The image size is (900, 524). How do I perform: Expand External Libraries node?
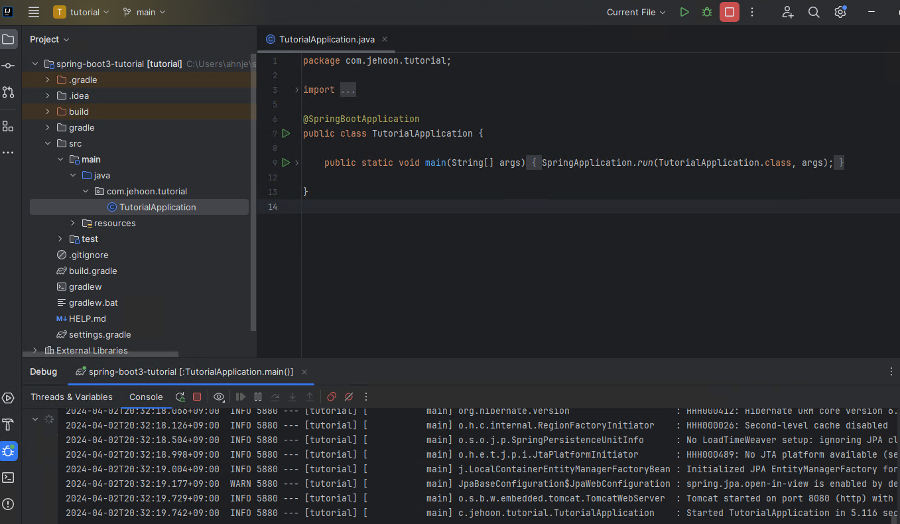pyautogui.click(x=34, y=350)
